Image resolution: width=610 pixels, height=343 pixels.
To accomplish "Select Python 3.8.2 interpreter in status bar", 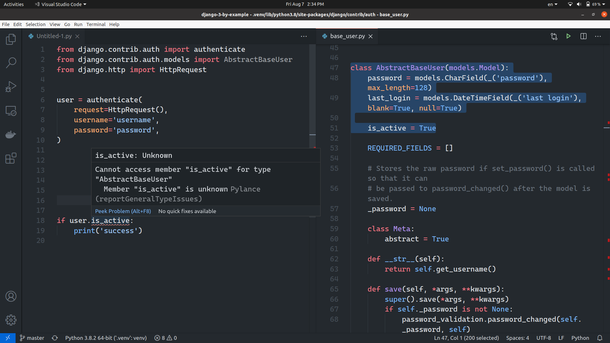I will point(106,338).
